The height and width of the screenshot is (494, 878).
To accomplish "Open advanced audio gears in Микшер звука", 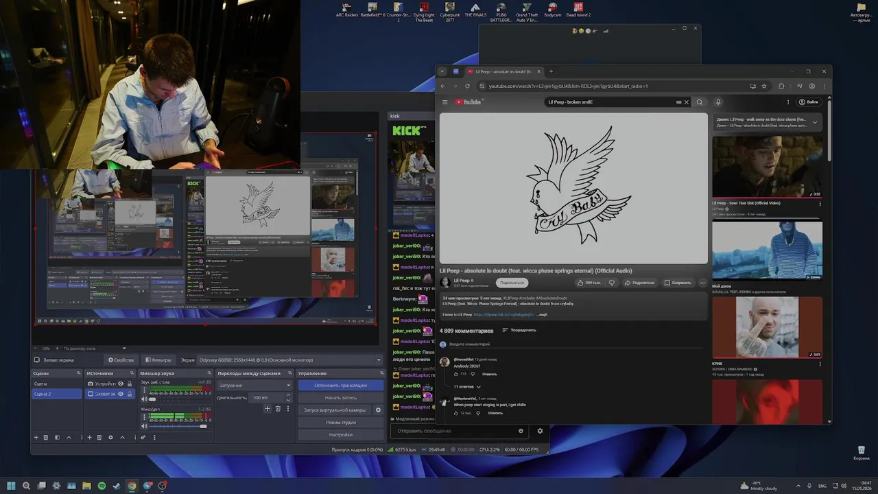I will [143, 437].
